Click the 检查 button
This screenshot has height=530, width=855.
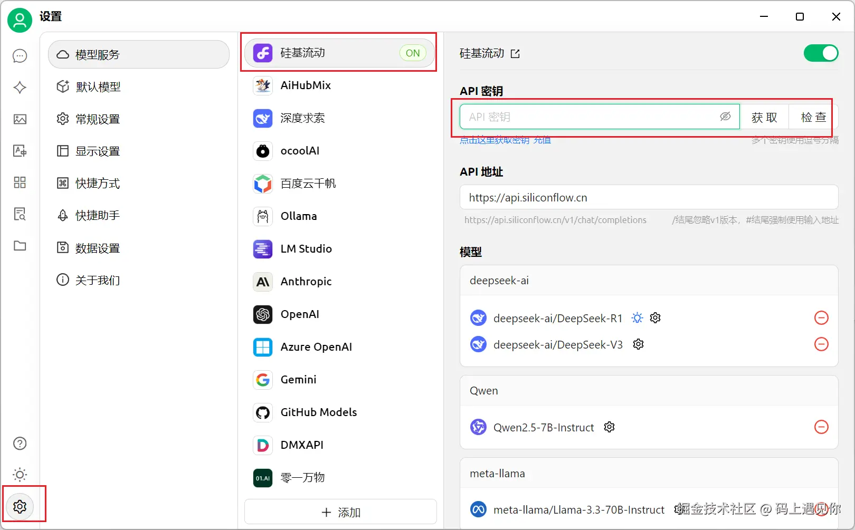pyautogui.click(x=813, y=117)
